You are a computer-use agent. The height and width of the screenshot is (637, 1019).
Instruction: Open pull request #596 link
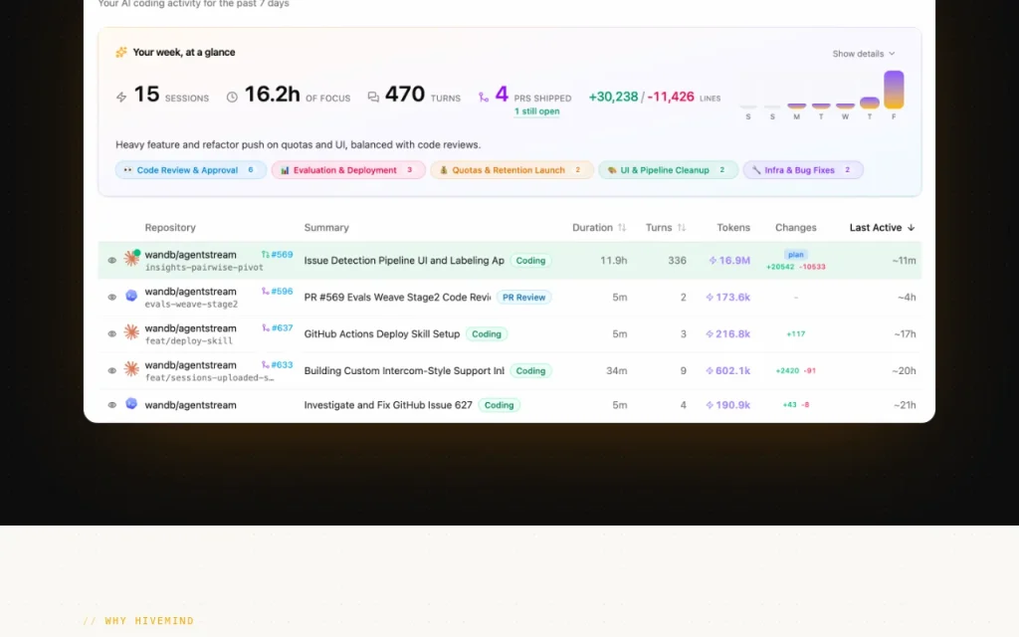pyautogui.click(x=277, y=292)
